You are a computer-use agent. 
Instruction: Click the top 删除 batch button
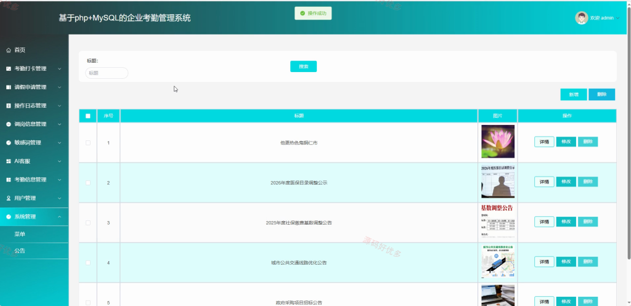click(601, 94)
